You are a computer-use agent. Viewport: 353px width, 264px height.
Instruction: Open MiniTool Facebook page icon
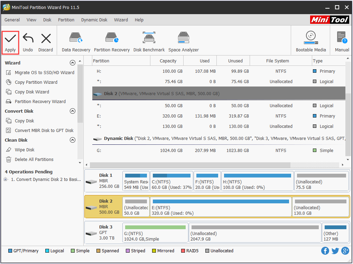click(325, 251)
